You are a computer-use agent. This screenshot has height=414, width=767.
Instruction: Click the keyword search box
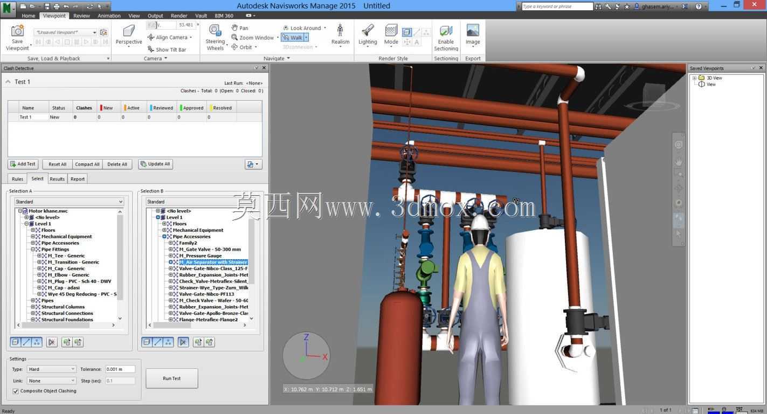pos(557,6)
